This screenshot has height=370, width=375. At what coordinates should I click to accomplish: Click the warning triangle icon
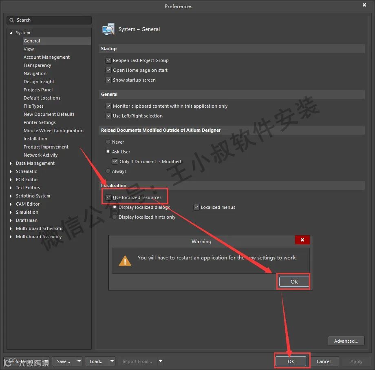pos(125,261)
